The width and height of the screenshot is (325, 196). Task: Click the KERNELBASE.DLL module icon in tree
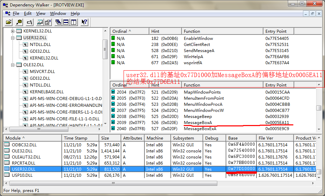(25, 92)
